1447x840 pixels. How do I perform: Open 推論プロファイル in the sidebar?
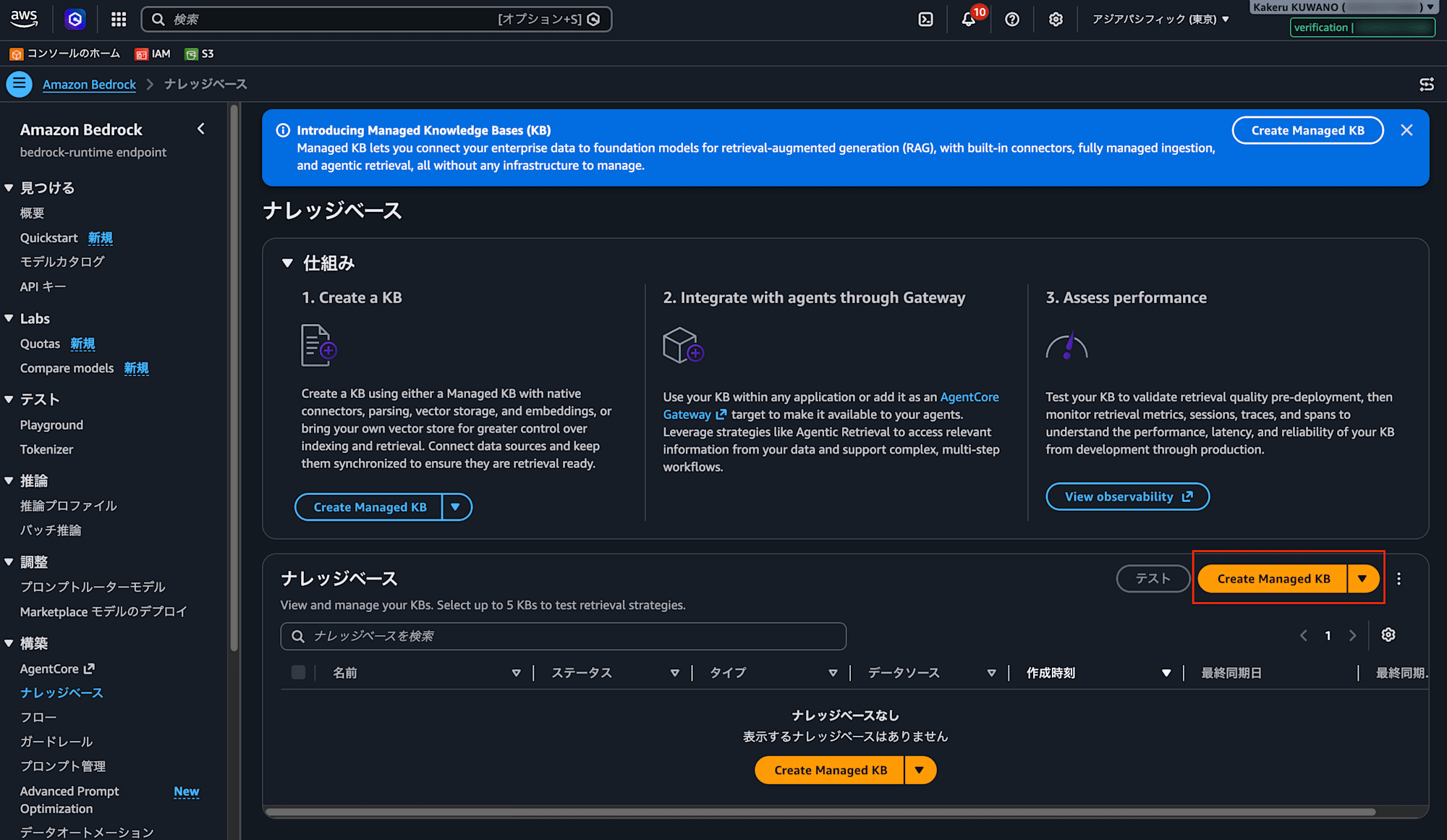click(69, 506)
